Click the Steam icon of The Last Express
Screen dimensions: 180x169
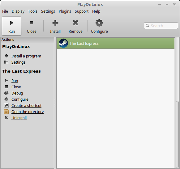point(63,43)
